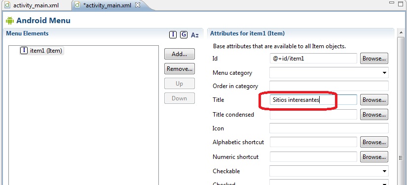Viewport: 407px width, 185px height.
Task: Click the attributes panel vertical scrollbar
Action: 401,111
